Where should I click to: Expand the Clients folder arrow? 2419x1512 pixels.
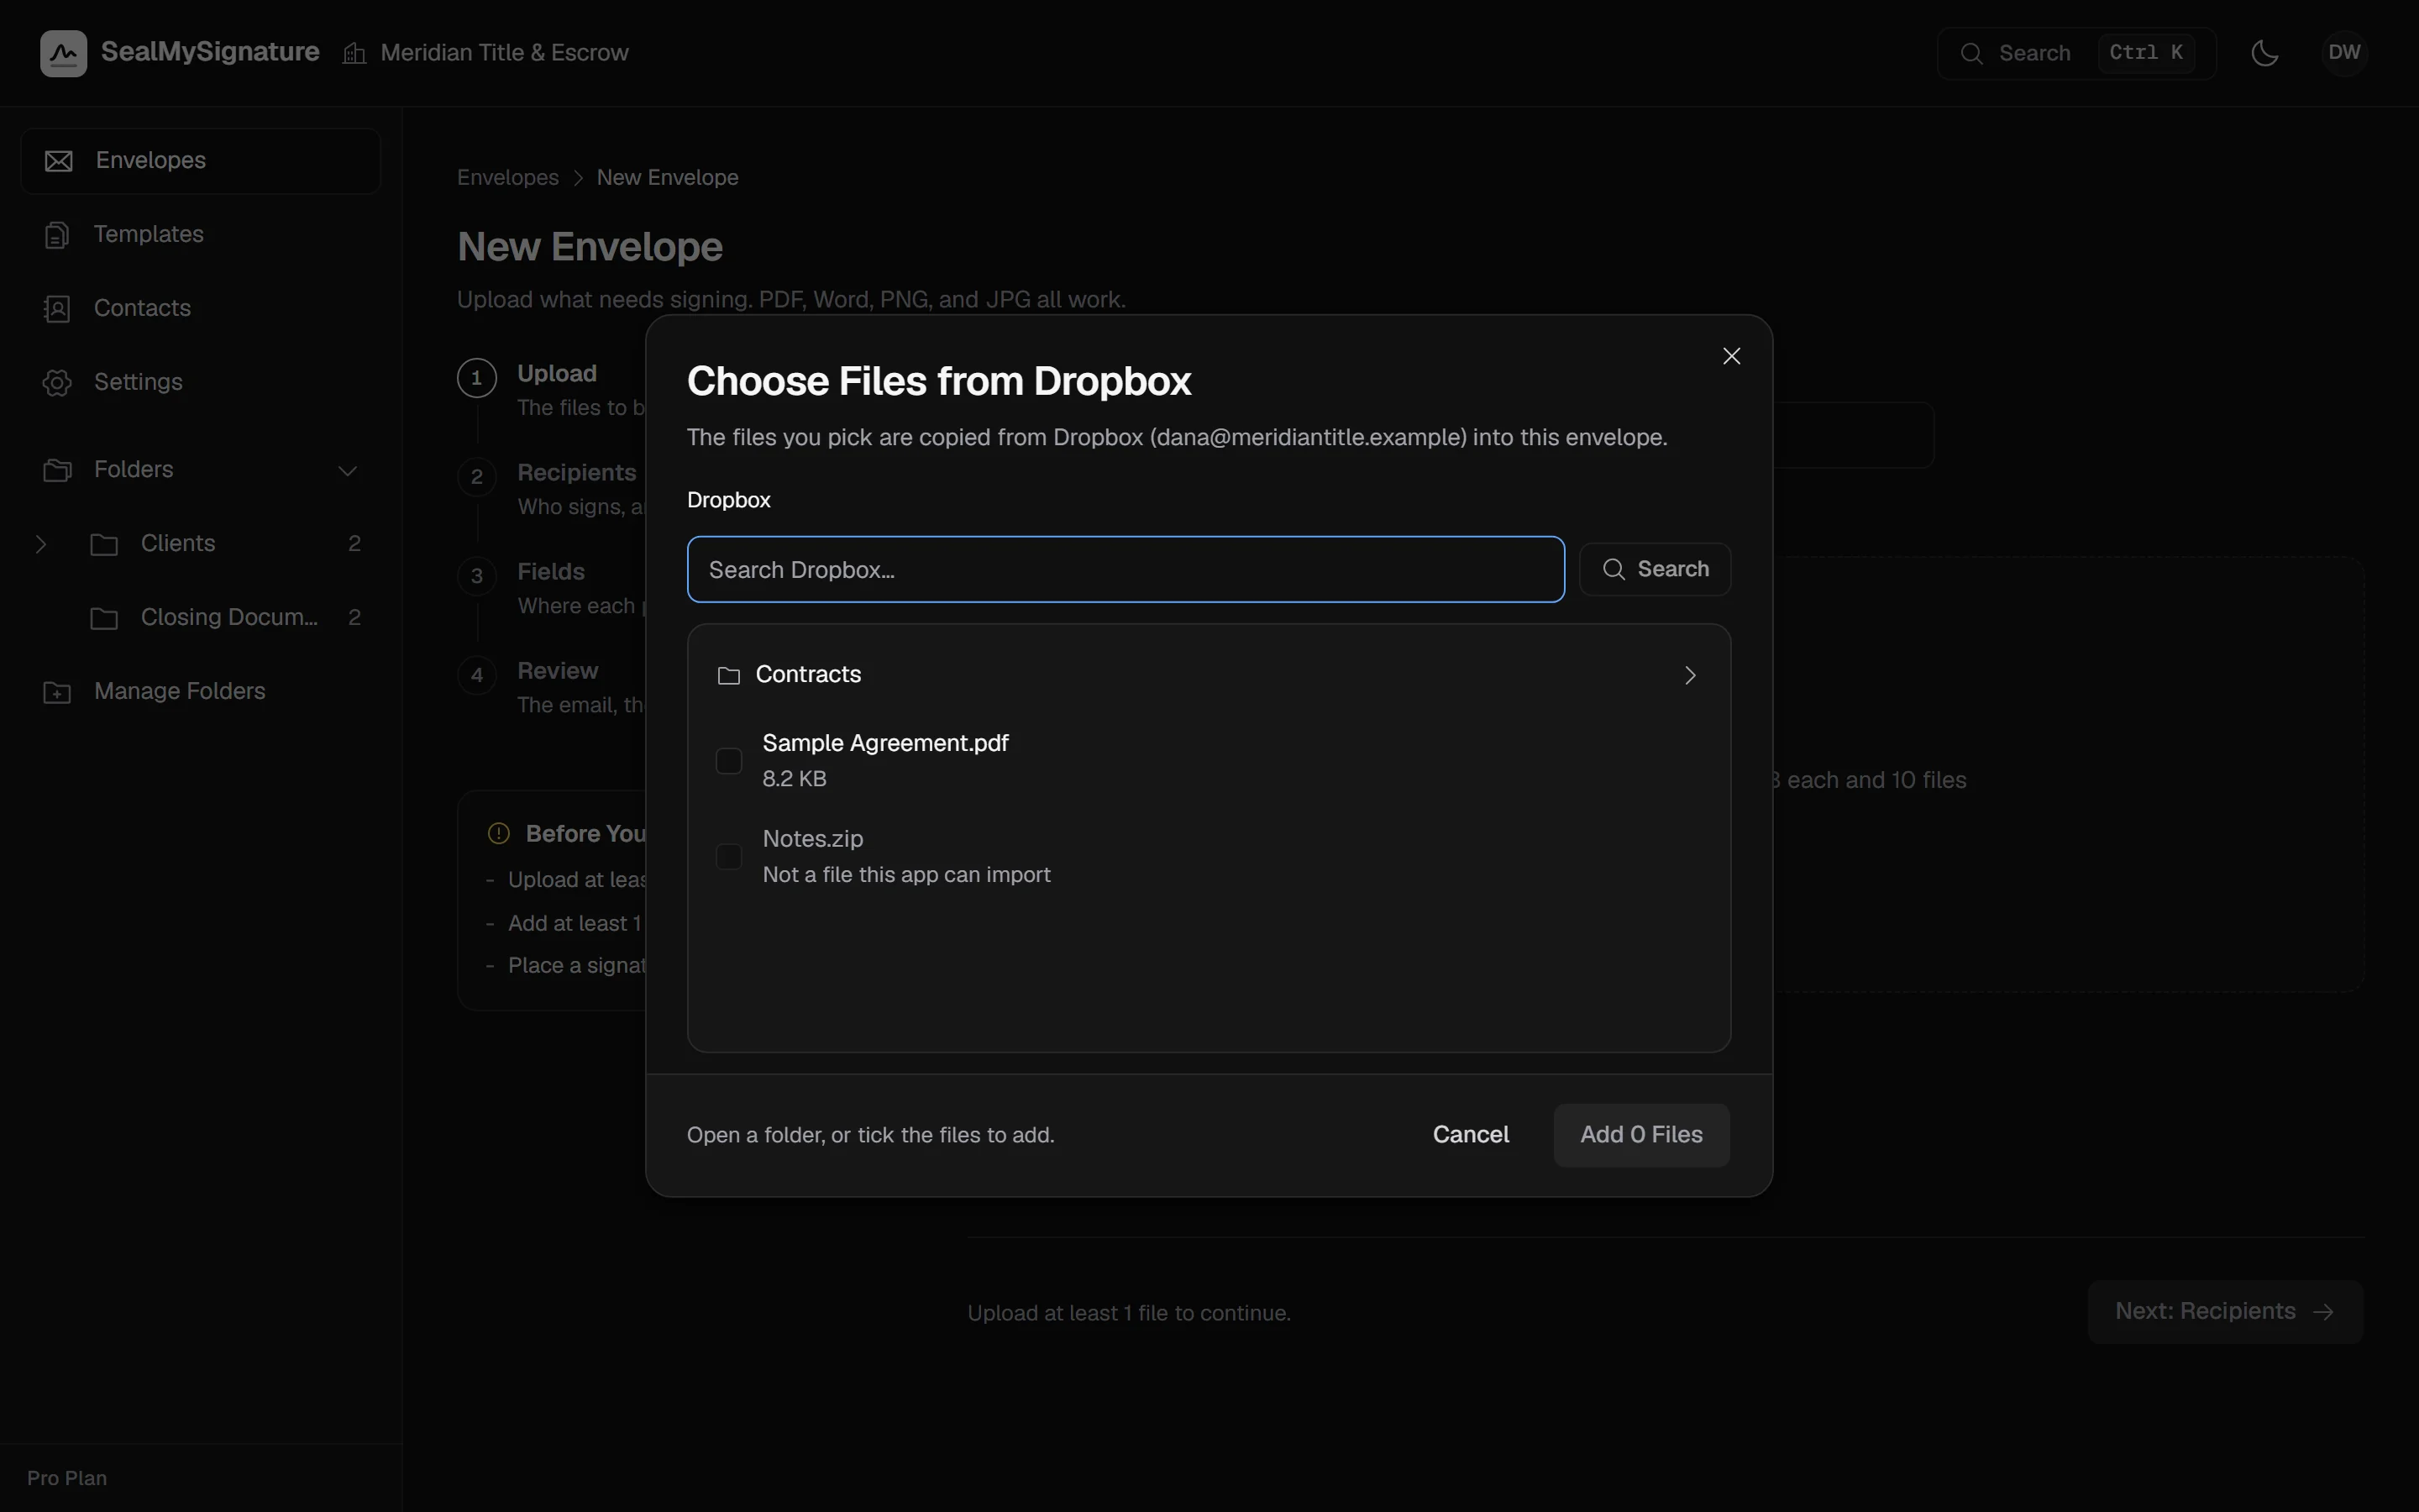[41, 544]
